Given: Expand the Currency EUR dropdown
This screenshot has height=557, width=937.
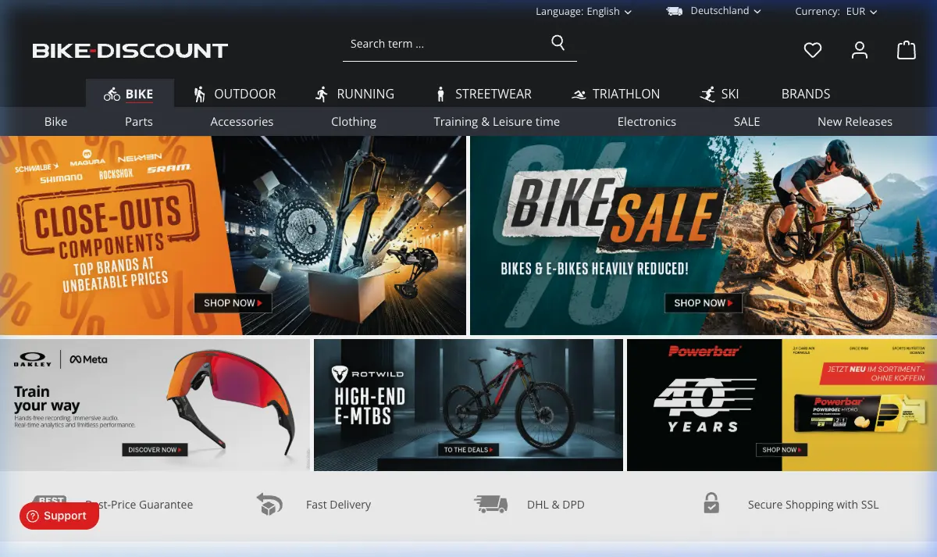Looking at the screenshot, I should [x=836, y=12].
